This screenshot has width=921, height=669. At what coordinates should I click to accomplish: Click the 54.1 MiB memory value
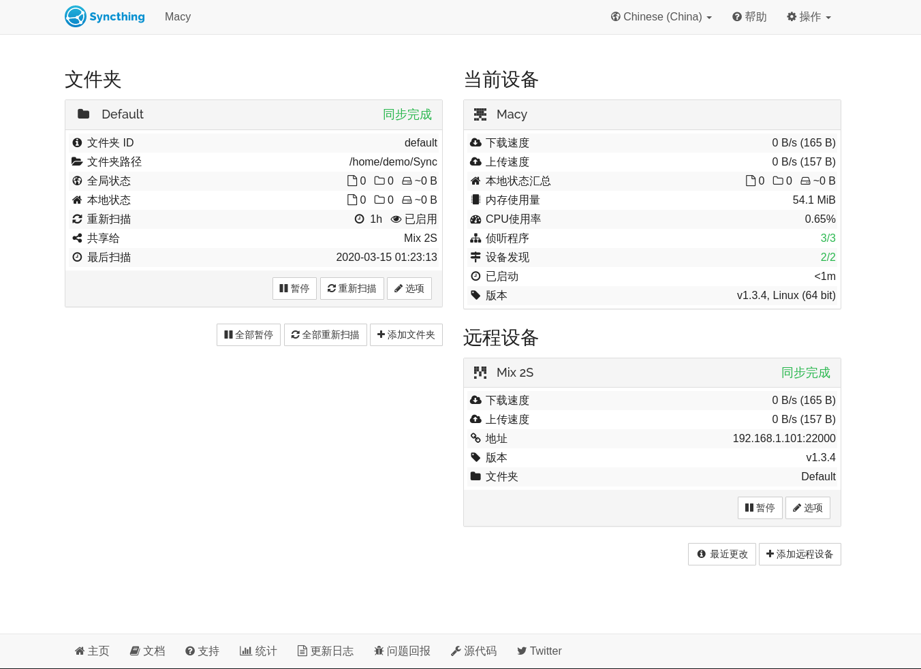point(814,200)
